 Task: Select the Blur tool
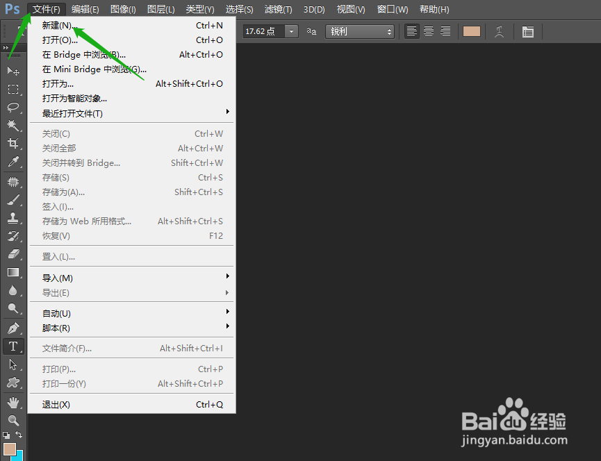[x=13, y=290]
